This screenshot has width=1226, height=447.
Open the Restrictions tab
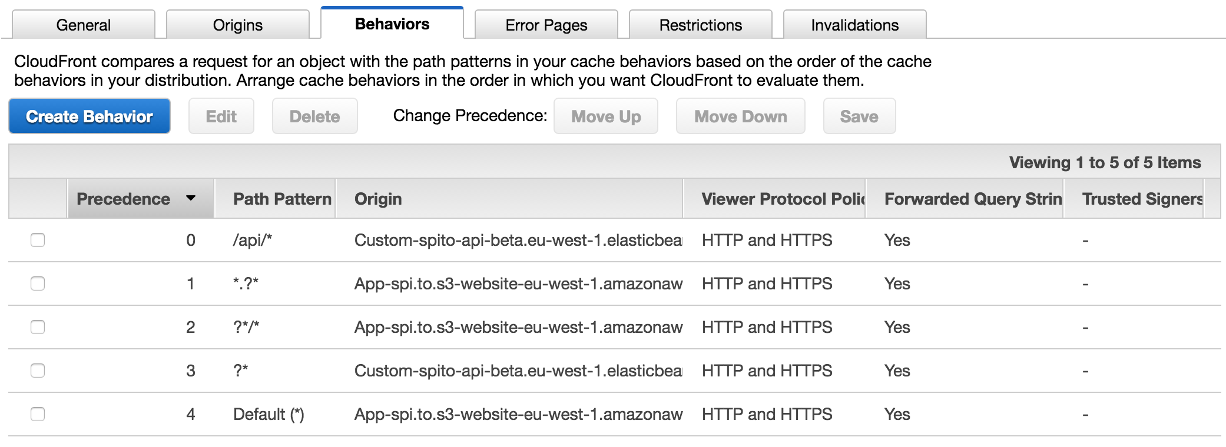(x=701, y=25)
